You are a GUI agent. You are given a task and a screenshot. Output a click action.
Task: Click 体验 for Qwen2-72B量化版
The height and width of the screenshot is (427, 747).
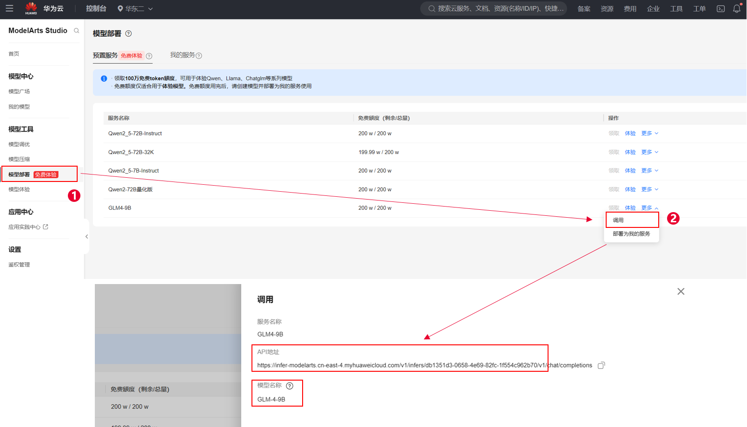(630, 189)
